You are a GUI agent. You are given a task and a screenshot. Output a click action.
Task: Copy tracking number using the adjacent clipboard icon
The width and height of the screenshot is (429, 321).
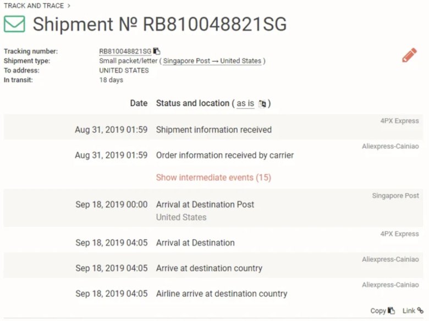tap(156, 51)
